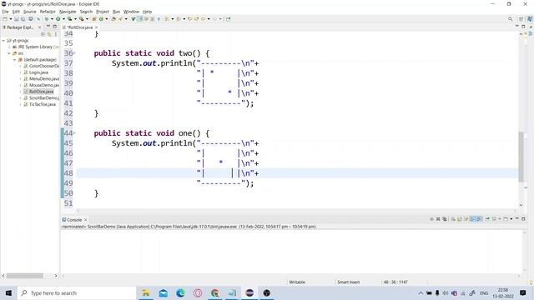Open the Refactor menu
534x300 pixels.
pos(48,12)
